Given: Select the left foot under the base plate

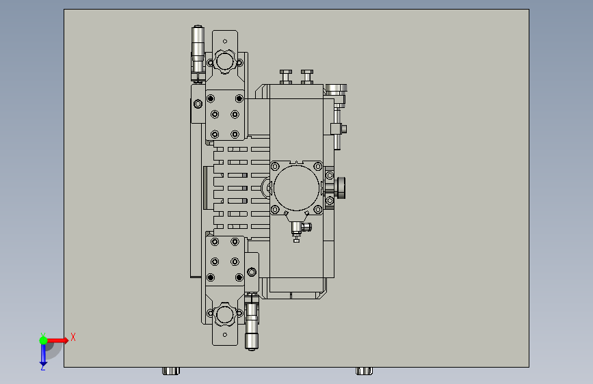Looking at the screenshot, I should 171,371.
